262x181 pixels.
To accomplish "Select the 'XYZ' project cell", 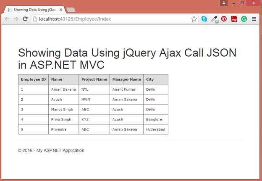I will (94, 120).
